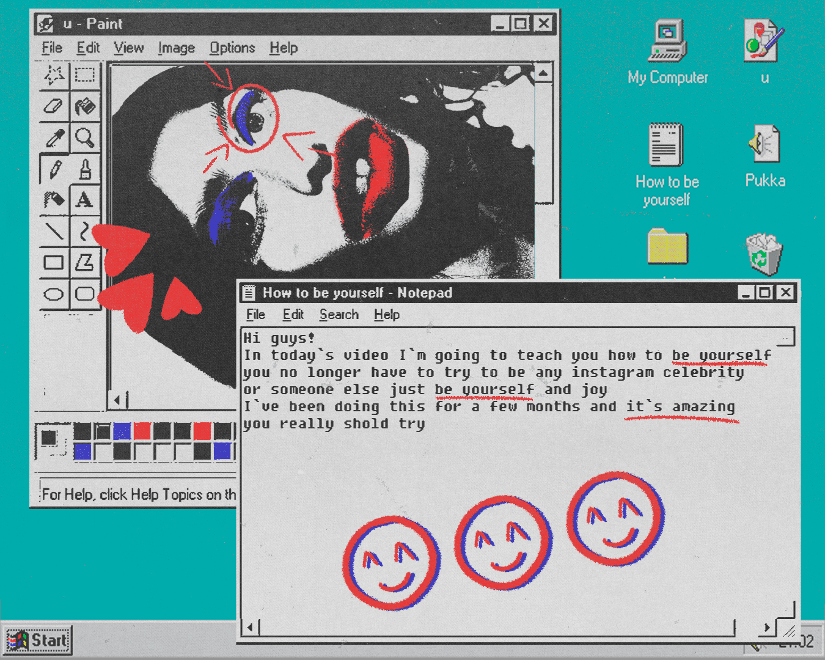Image resolution: width=825 pixels, height=660 pixels.
Task: Click Paint's vertical scrollbar up arrow
Action: (x=543, y=74)
